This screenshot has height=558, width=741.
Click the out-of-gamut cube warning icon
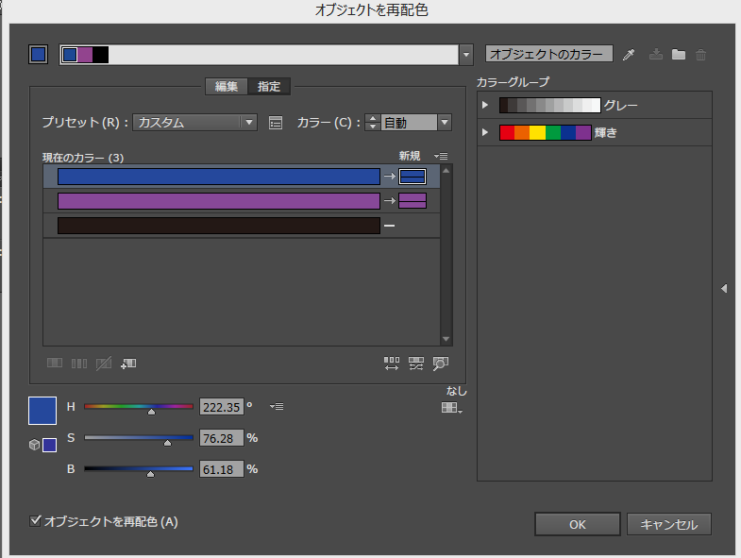[34, 445]
